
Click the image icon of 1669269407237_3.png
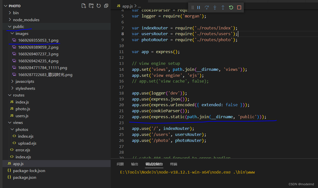point(14,54)
